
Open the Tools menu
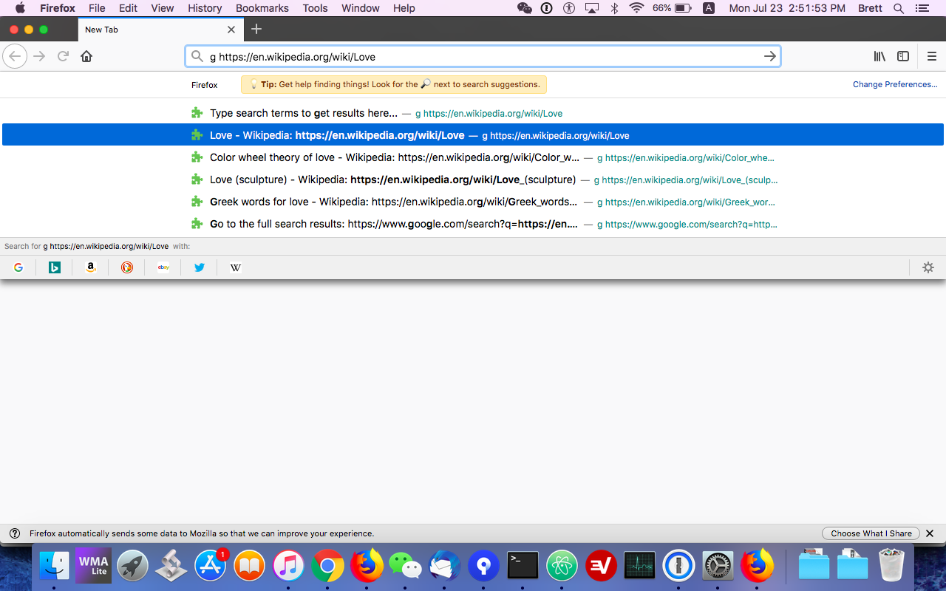tap(315, 8)
